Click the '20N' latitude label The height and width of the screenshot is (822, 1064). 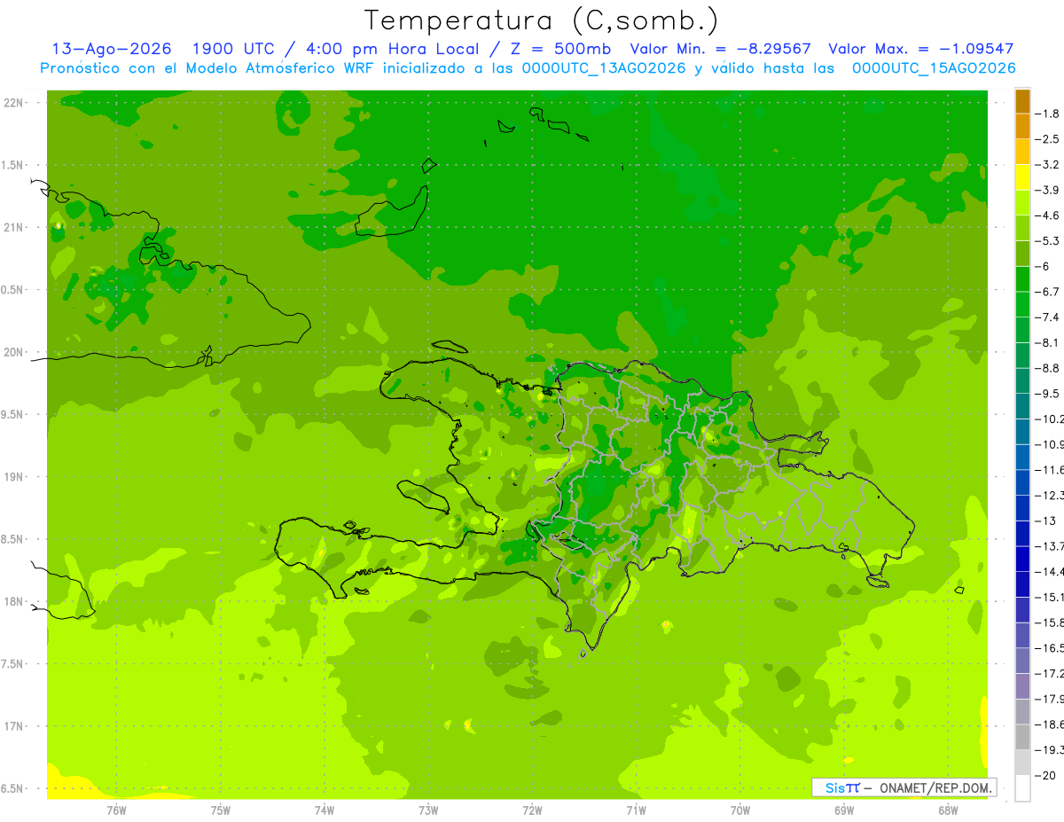pyautogui.click(x=13, y=352)
